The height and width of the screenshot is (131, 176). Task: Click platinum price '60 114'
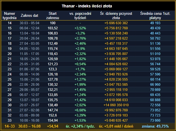155,79
